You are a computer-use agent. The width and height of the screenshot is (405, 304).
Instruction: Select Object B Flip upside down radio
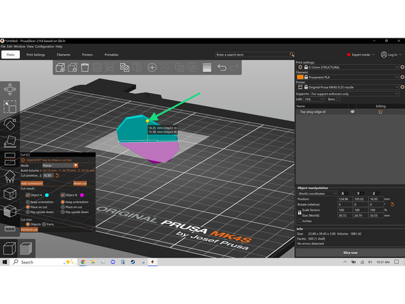click(x=62, y=212)
